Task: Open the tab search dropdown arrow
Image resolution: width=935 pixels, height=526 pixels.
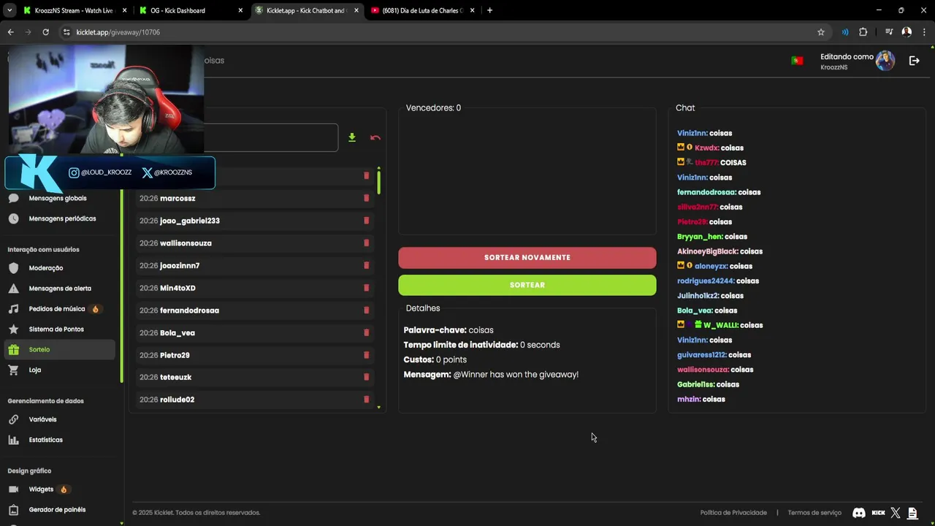Action: (x=9, y=10)
